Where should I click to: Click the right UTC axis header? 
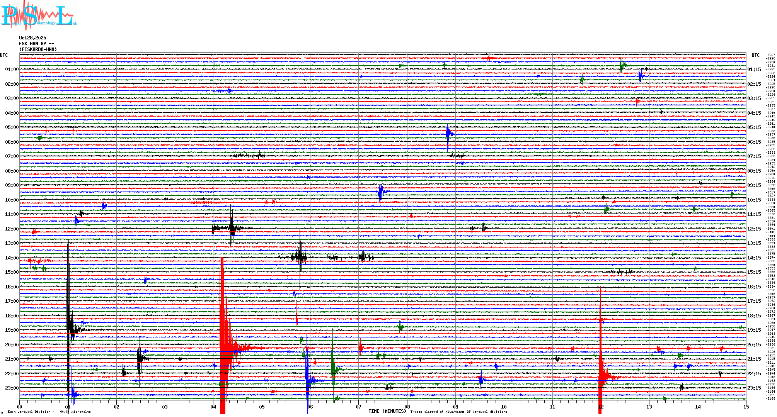tap(755, 55)
